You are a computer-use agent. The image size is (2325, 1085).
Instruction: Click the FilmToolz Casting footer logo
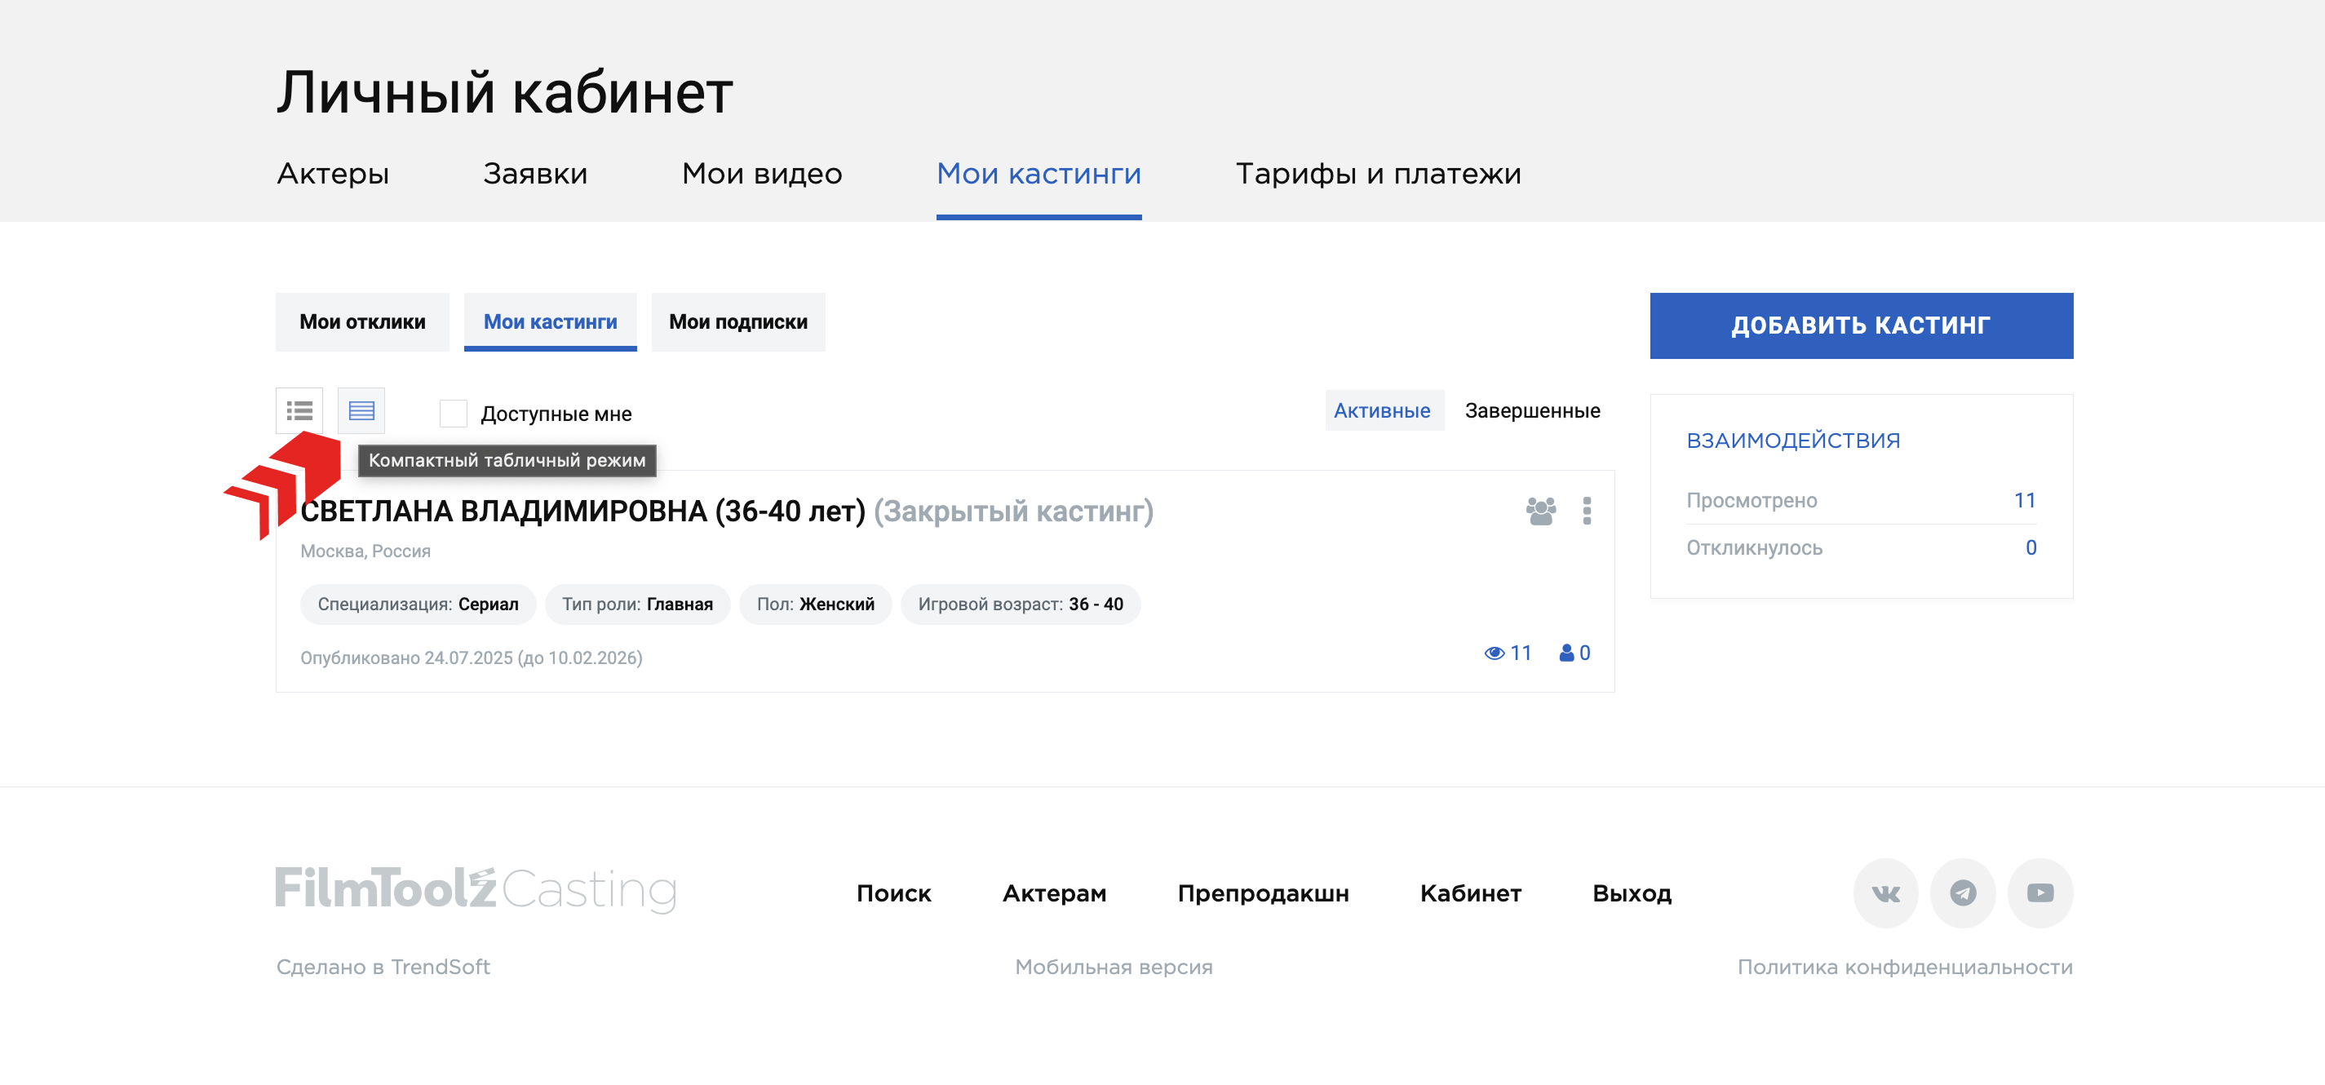click(x=476, y=889)
